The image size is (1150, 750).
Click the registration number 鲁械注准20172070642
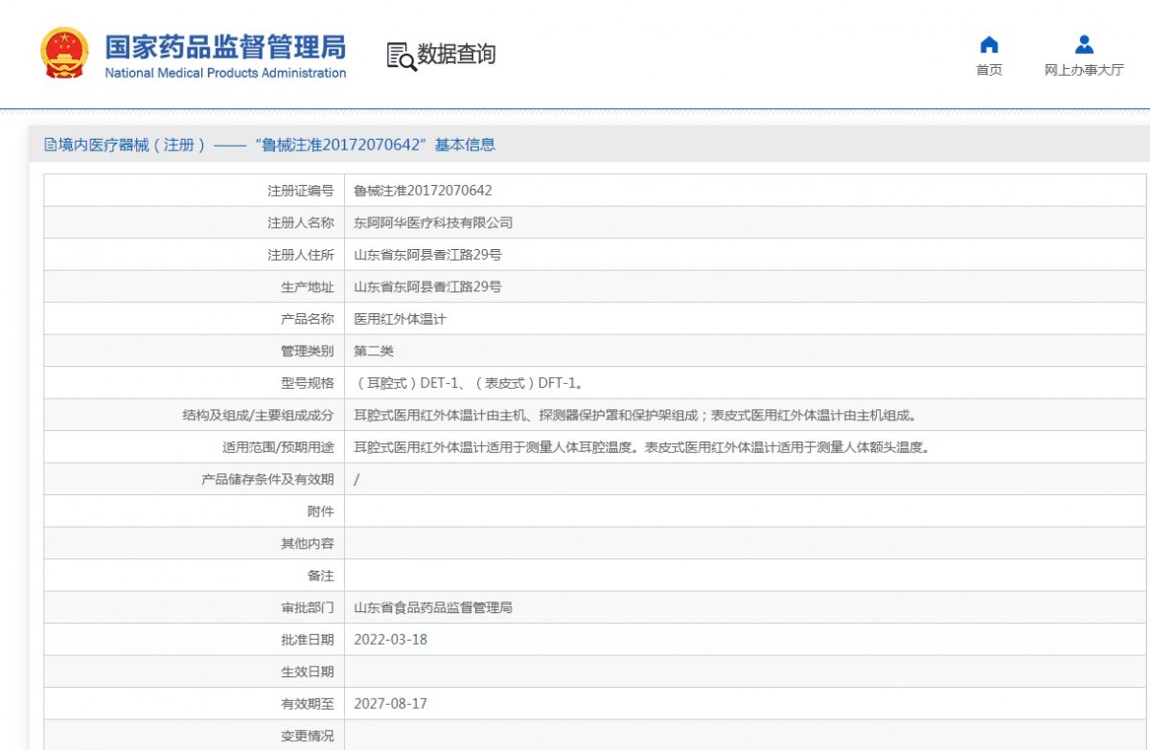pyautogui.click(x=421, y=190)
